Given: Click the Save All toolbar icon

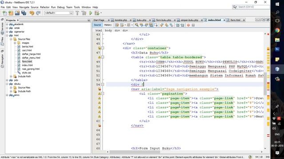Looking at the screenshot, I should click(24, 13).
